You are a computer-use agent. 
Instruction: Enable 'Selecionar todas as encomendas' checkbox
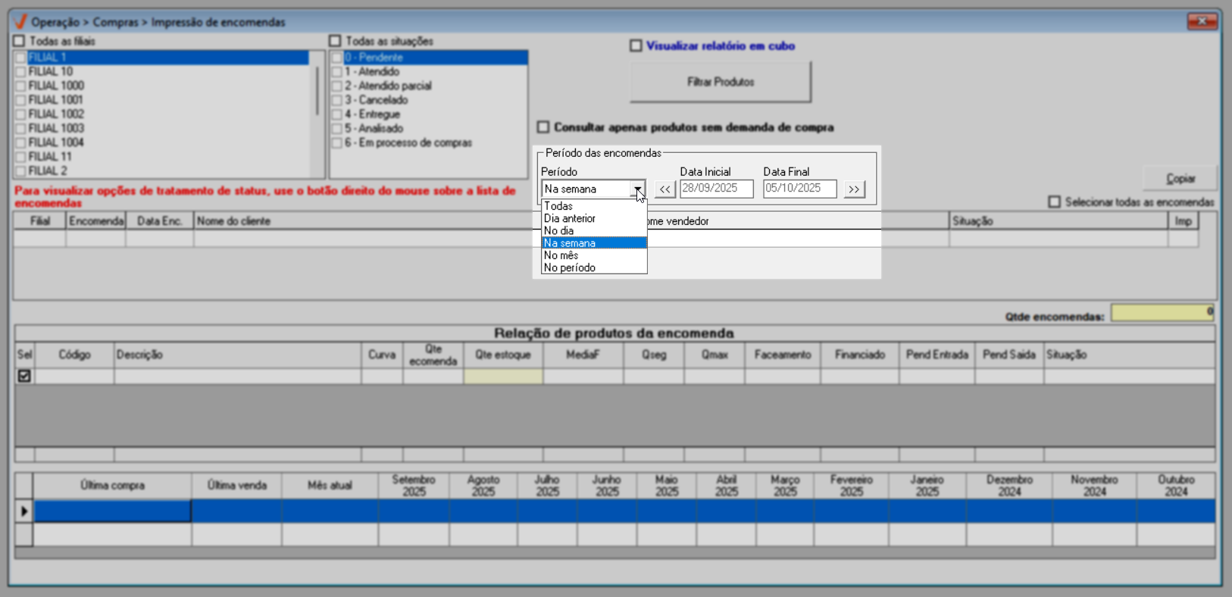[x=1054, y=202]
